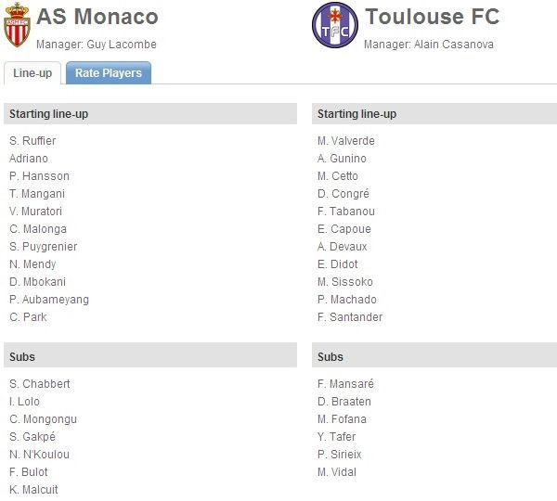Select Toulouse substitute M. Vidal
Image resolution: width=557 pixels, height=501 pixels.
pos(336,472)
